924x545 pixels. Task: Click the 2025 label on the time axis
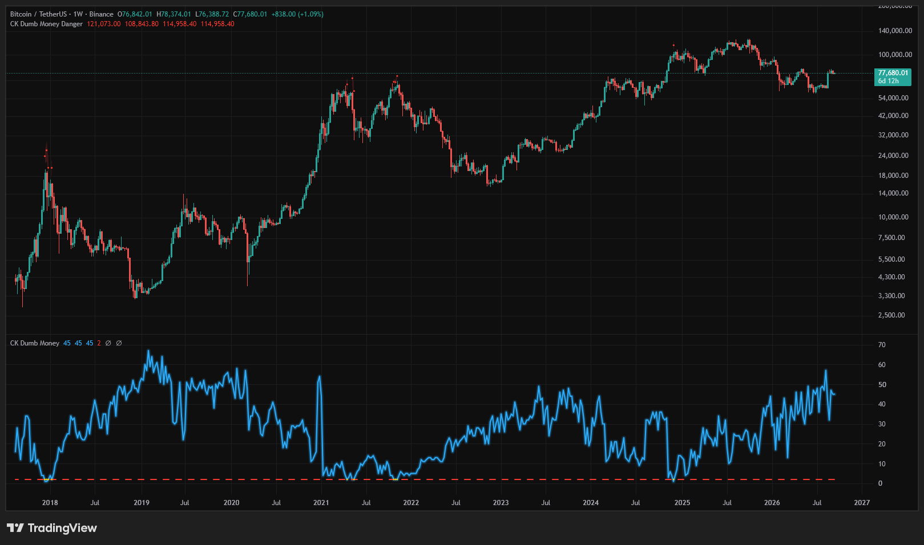(x=682, y=503)
